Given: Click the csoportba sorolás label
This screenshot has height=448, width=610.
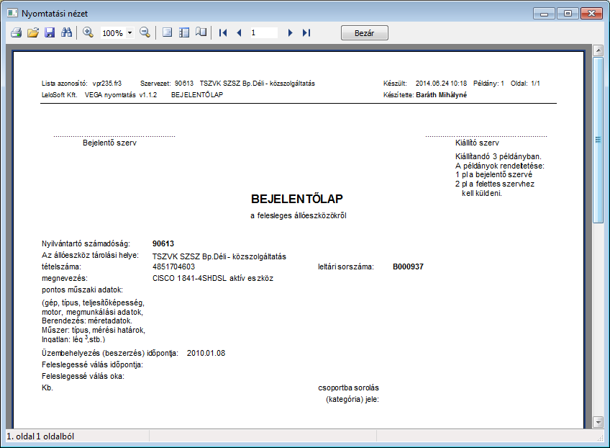Looking at the screenshot, I should tap(349, 388).
